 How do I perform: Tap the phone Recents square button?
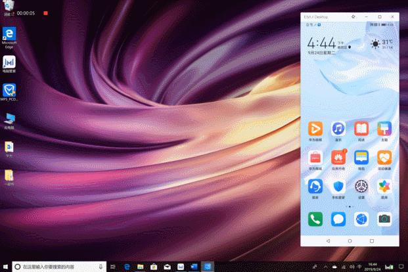click(372, 241)
